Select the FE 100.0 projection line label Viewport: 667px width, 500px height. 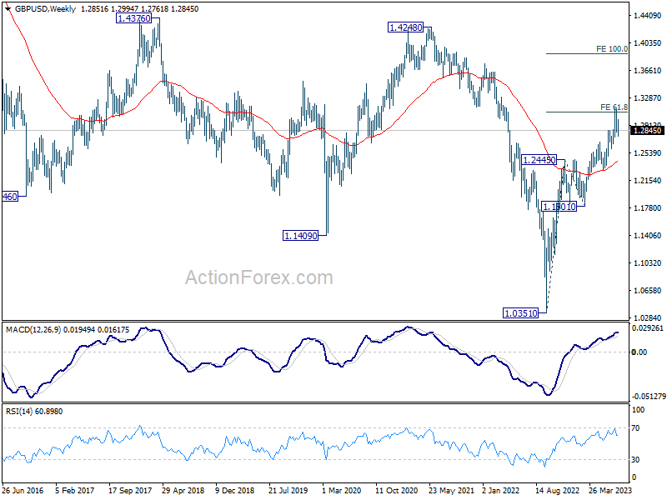click(612, 49)
